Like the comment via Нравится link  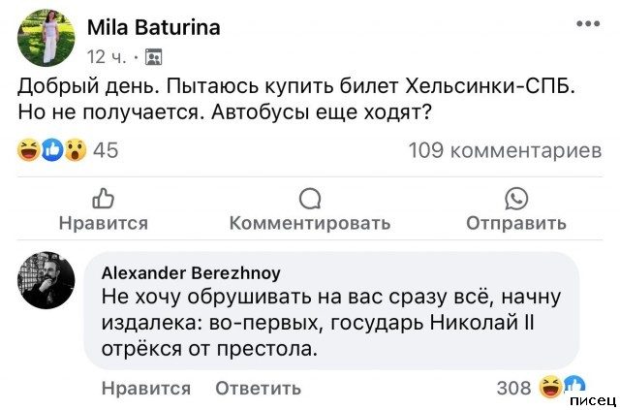[145, 389]
